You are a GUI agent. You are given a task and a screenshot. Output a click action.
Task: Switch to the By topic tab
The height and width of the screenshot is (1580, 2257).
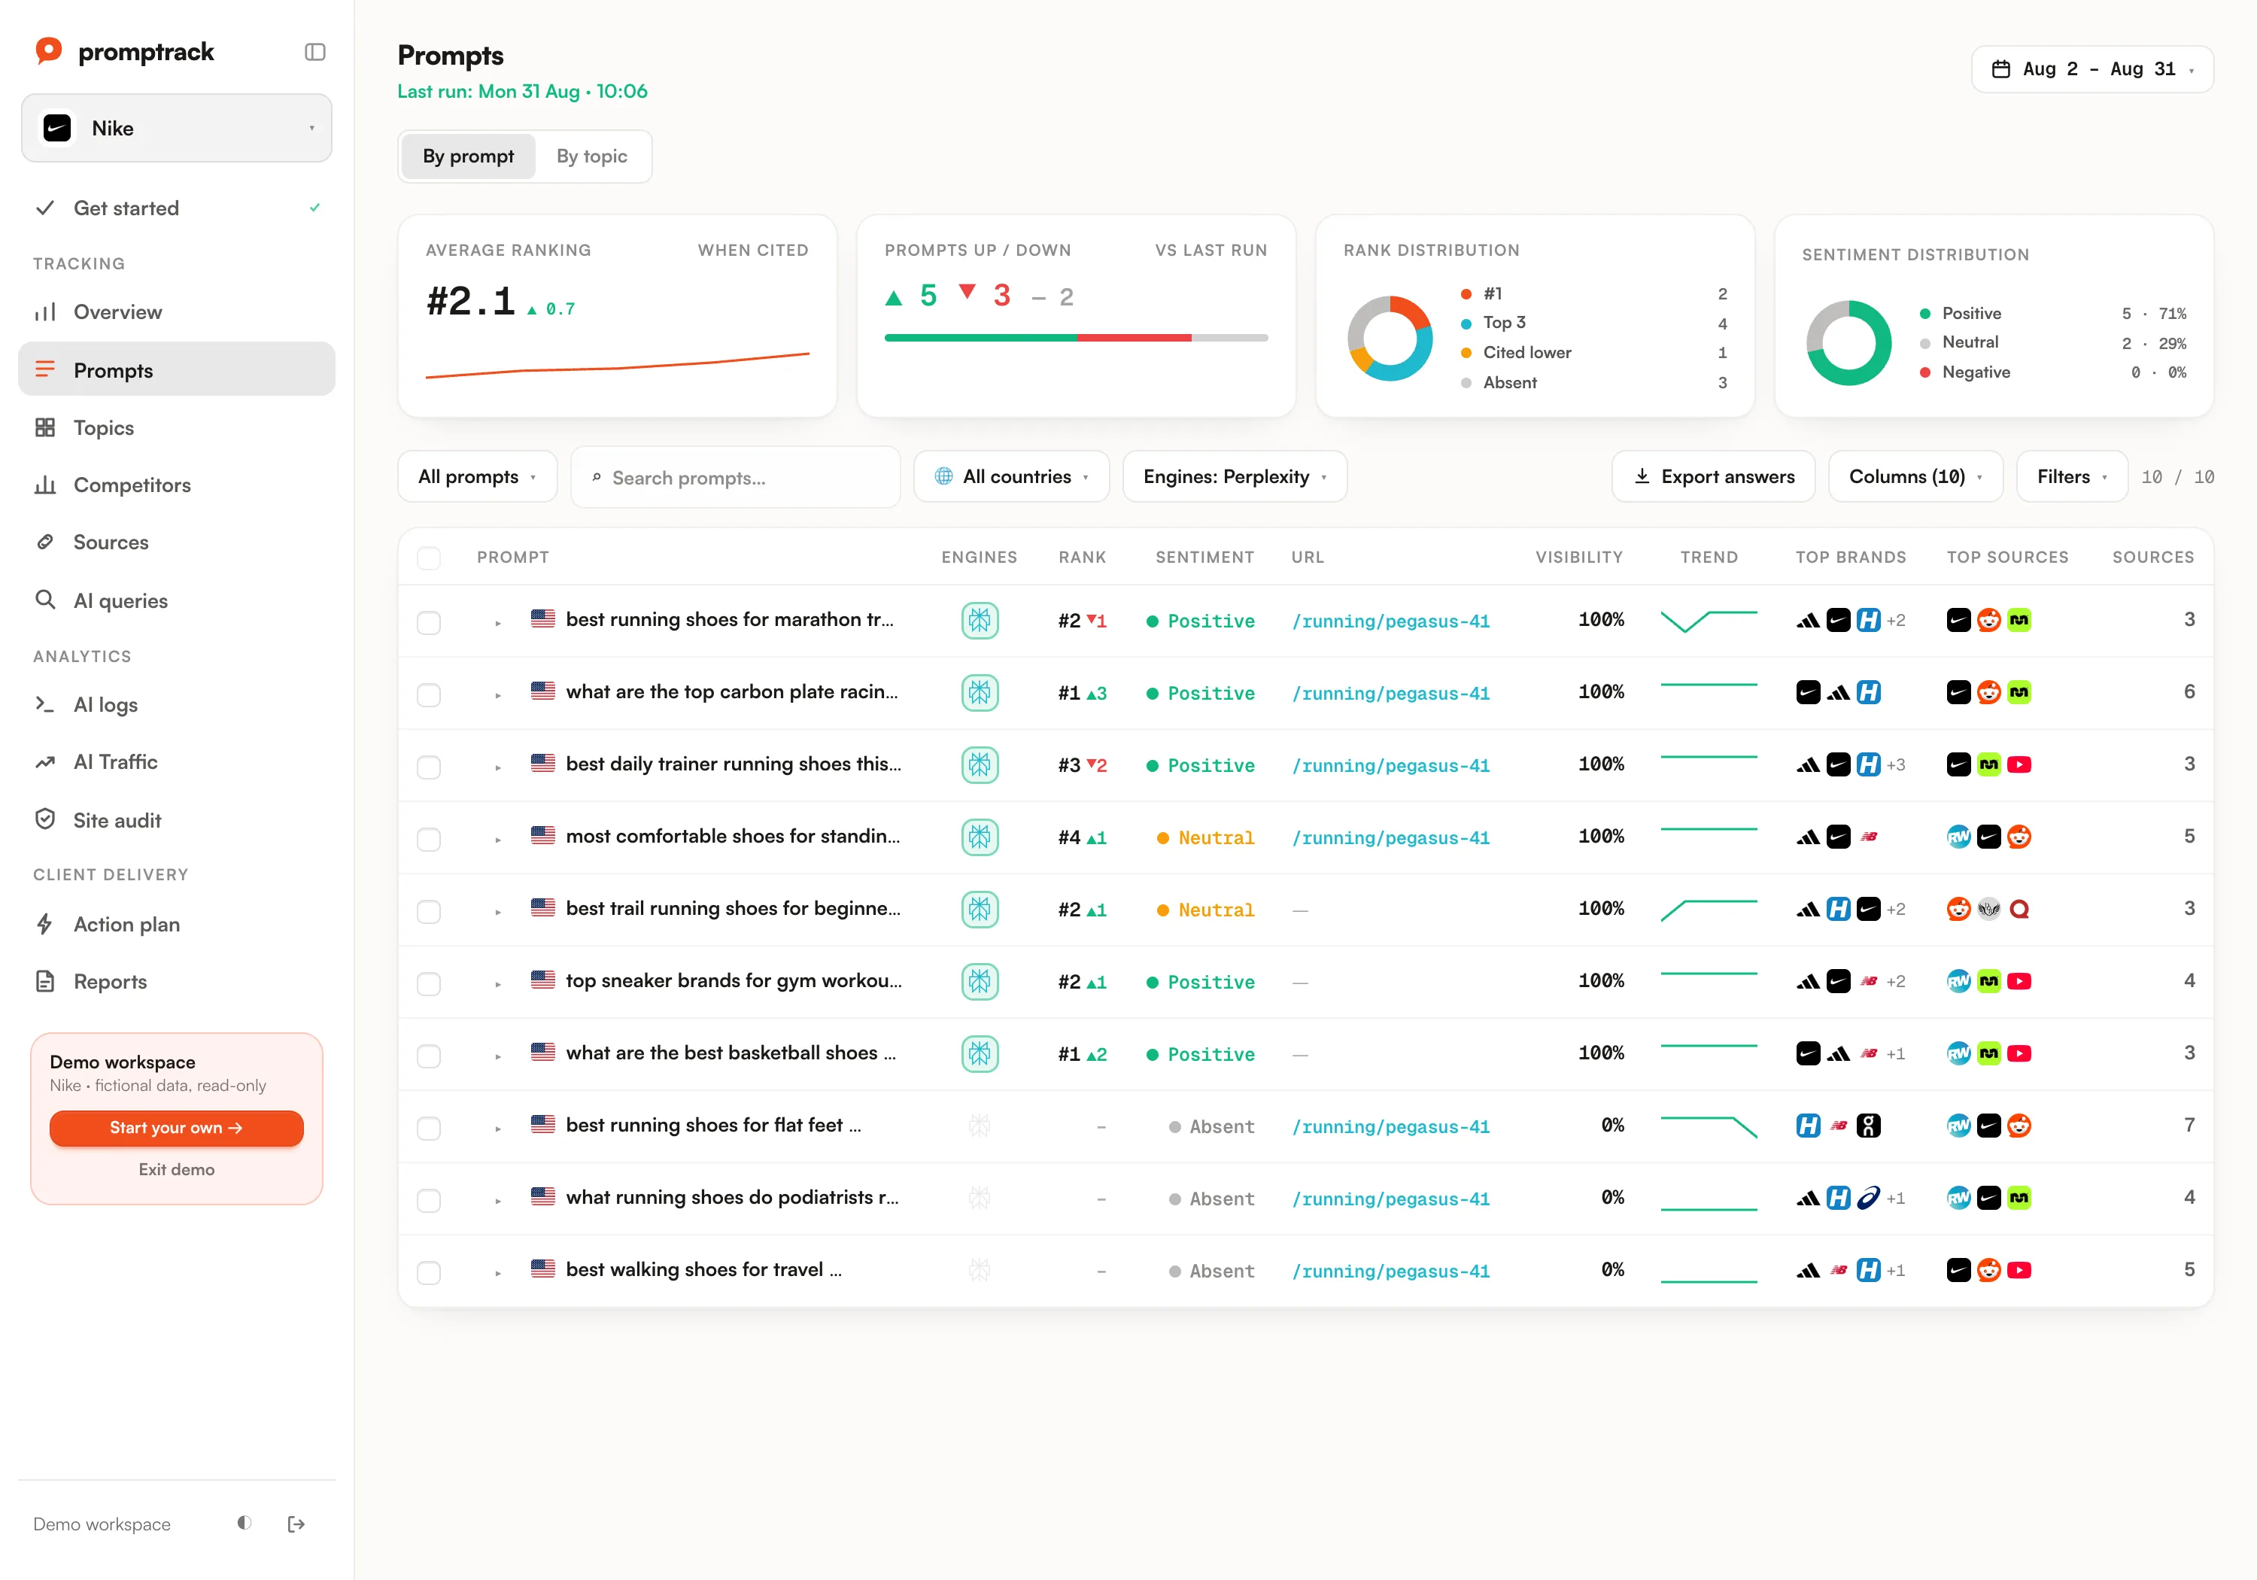[x=592, y=155]
